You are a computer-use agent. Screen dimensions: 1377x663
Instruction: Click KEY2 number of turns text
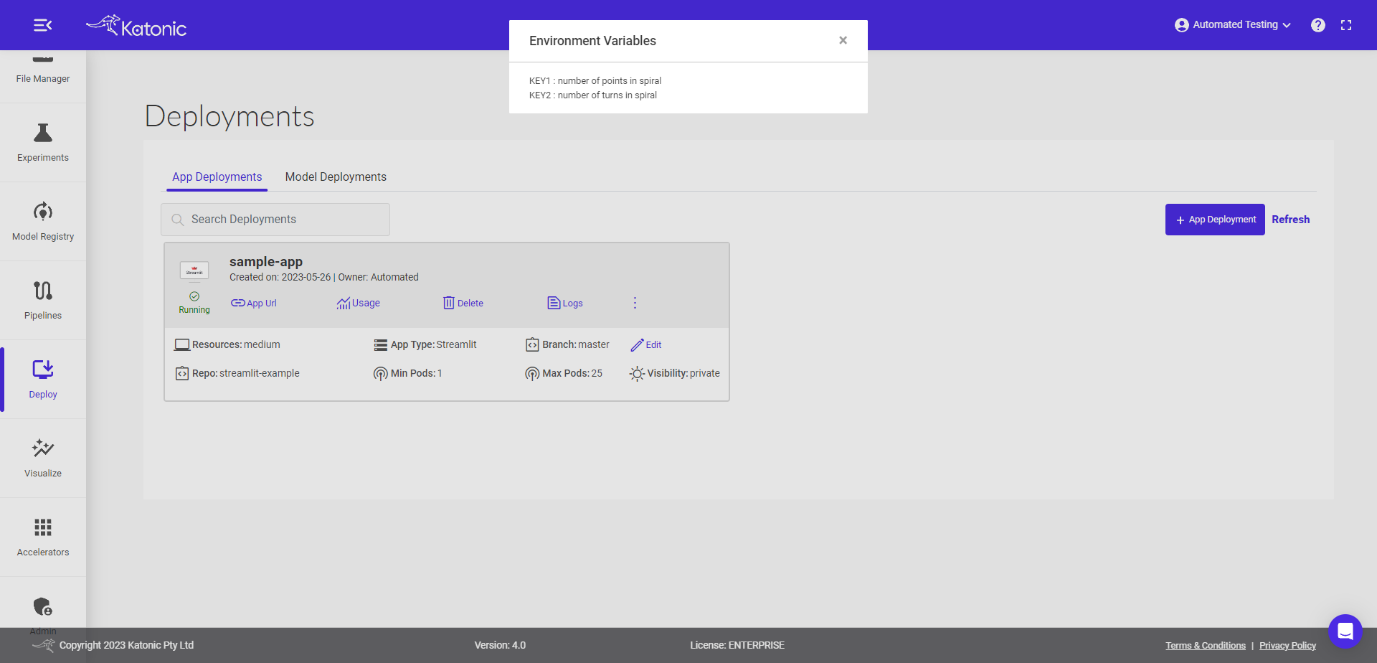pos(593,95)
